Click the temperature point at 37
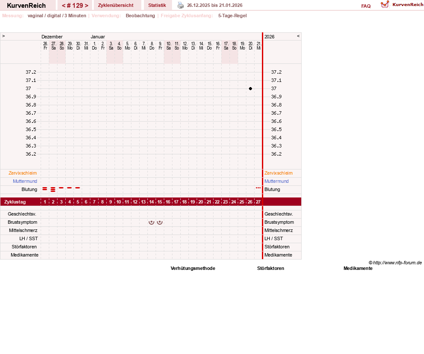424x354 pixels. tap(250, 88)
